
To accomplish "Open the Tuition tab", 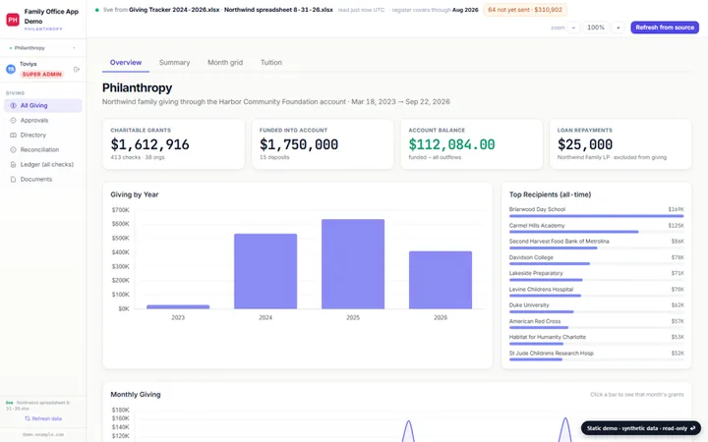I will pyautogui.click(x=271, y=63).
